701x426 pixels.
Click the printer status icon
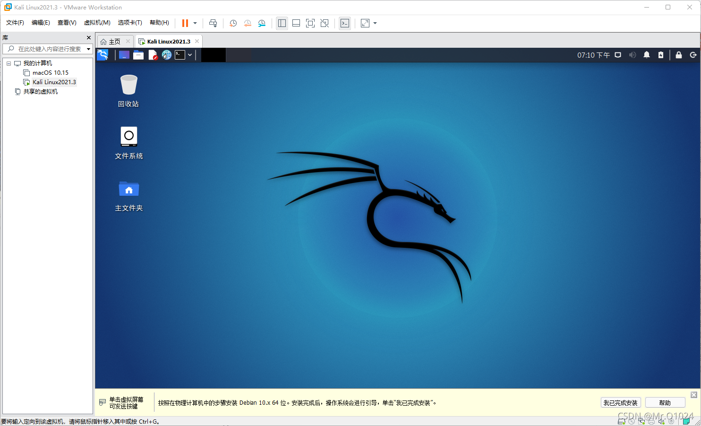pos(651,421)
